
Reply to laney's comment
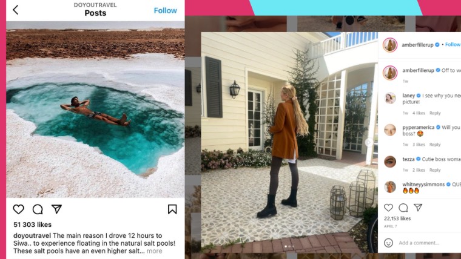(x=435, y=113)
